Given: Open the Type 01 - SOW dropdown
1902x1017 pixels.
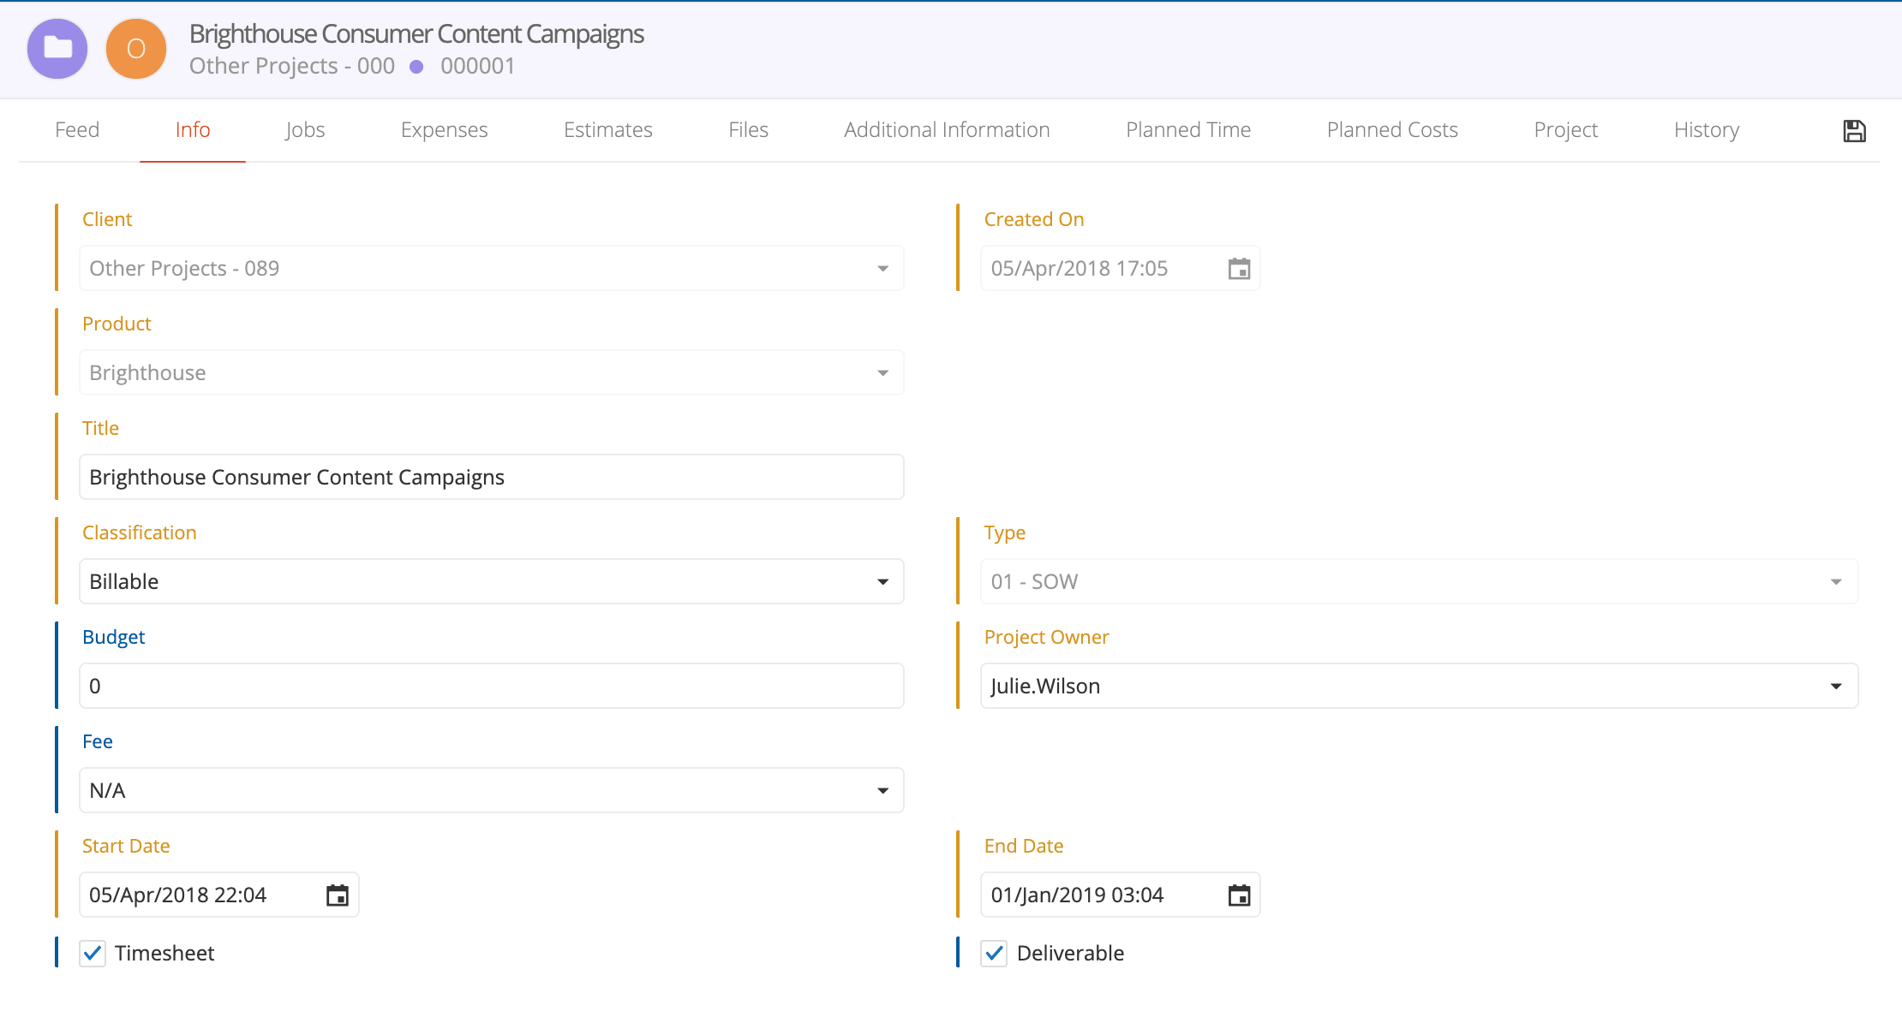Looking at the screenshot, I should coord(1835,582).
